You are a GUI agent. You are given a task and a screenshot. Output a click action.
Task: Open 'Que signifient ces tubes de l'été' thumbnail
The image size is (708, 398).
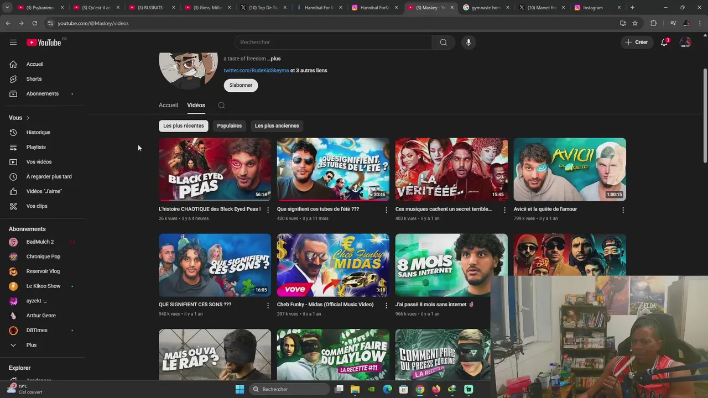click(x=333, y=169)
